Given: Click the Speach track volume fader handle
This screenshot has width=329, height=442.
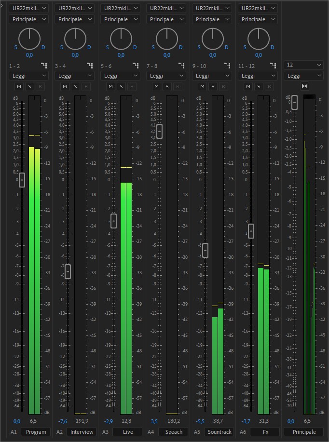Looking at the screenshot, I should 160,131.
